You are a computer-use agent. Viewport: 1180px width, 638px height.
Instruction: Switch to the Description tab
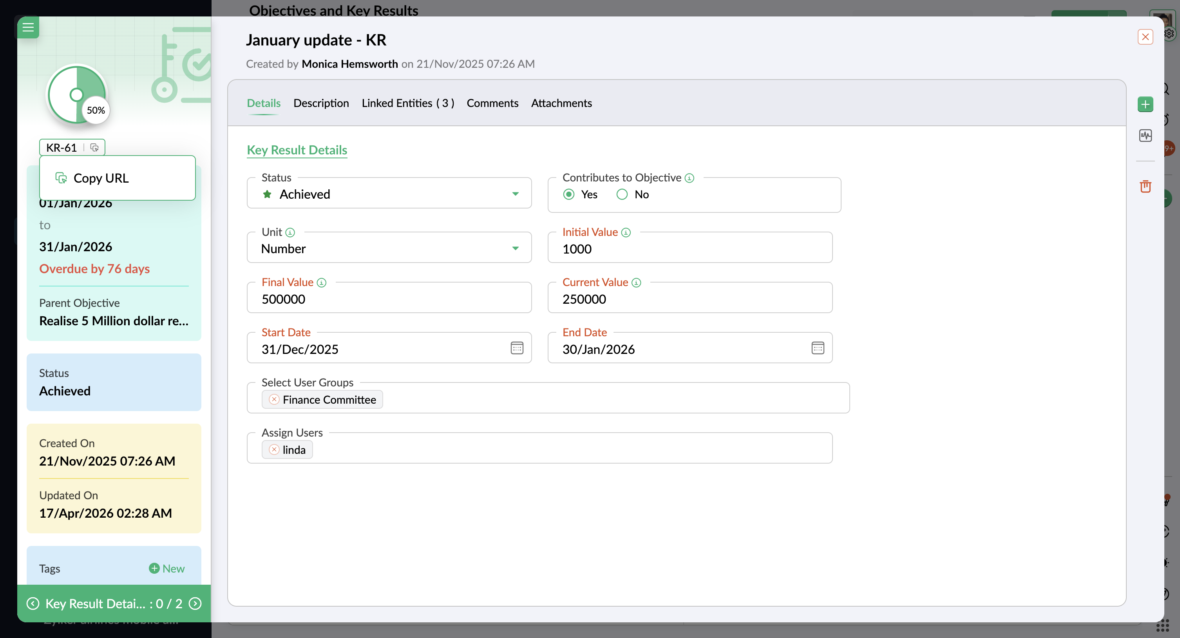(x=321, y=103)
